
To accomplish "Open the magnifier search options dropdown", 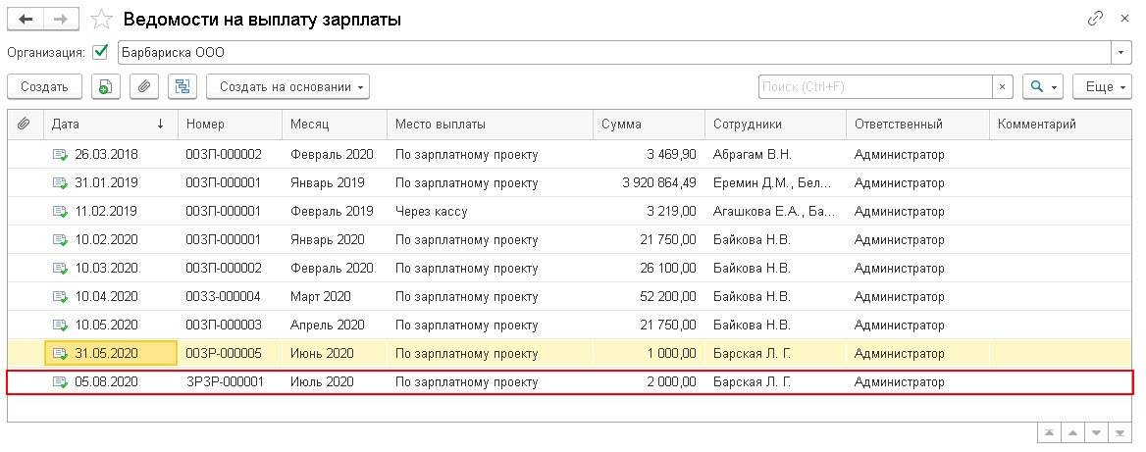I will click(x=1043, y=87).
